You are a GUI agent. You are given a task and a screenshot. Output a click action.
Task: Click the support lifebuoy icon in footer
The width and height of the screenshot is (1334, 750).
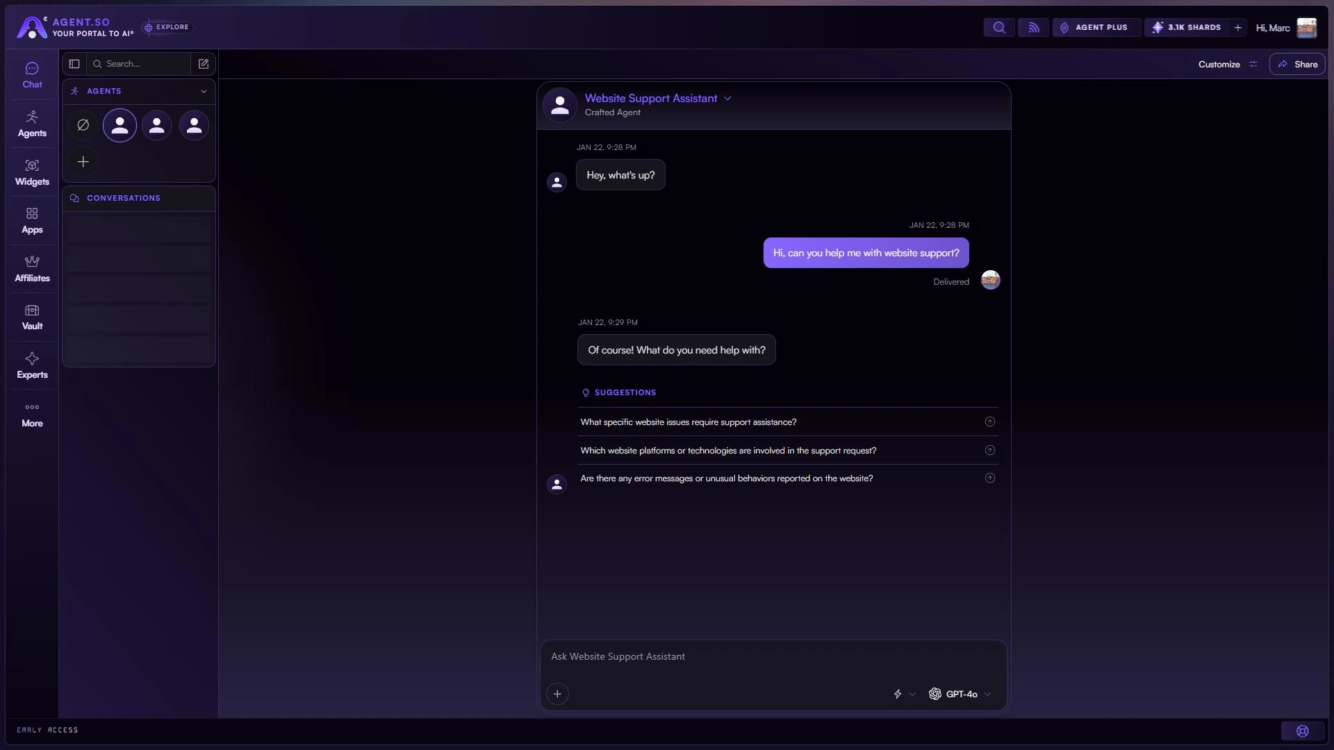point(1303,731)
